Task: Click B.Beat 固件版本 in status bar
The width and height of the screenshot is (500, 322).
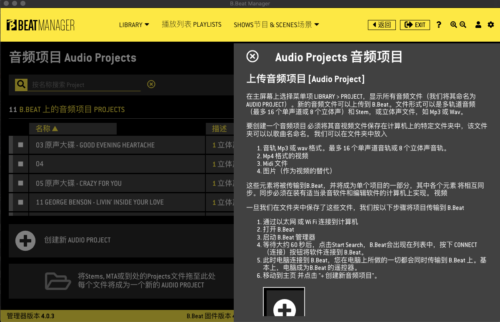Action: click(210, 316)
